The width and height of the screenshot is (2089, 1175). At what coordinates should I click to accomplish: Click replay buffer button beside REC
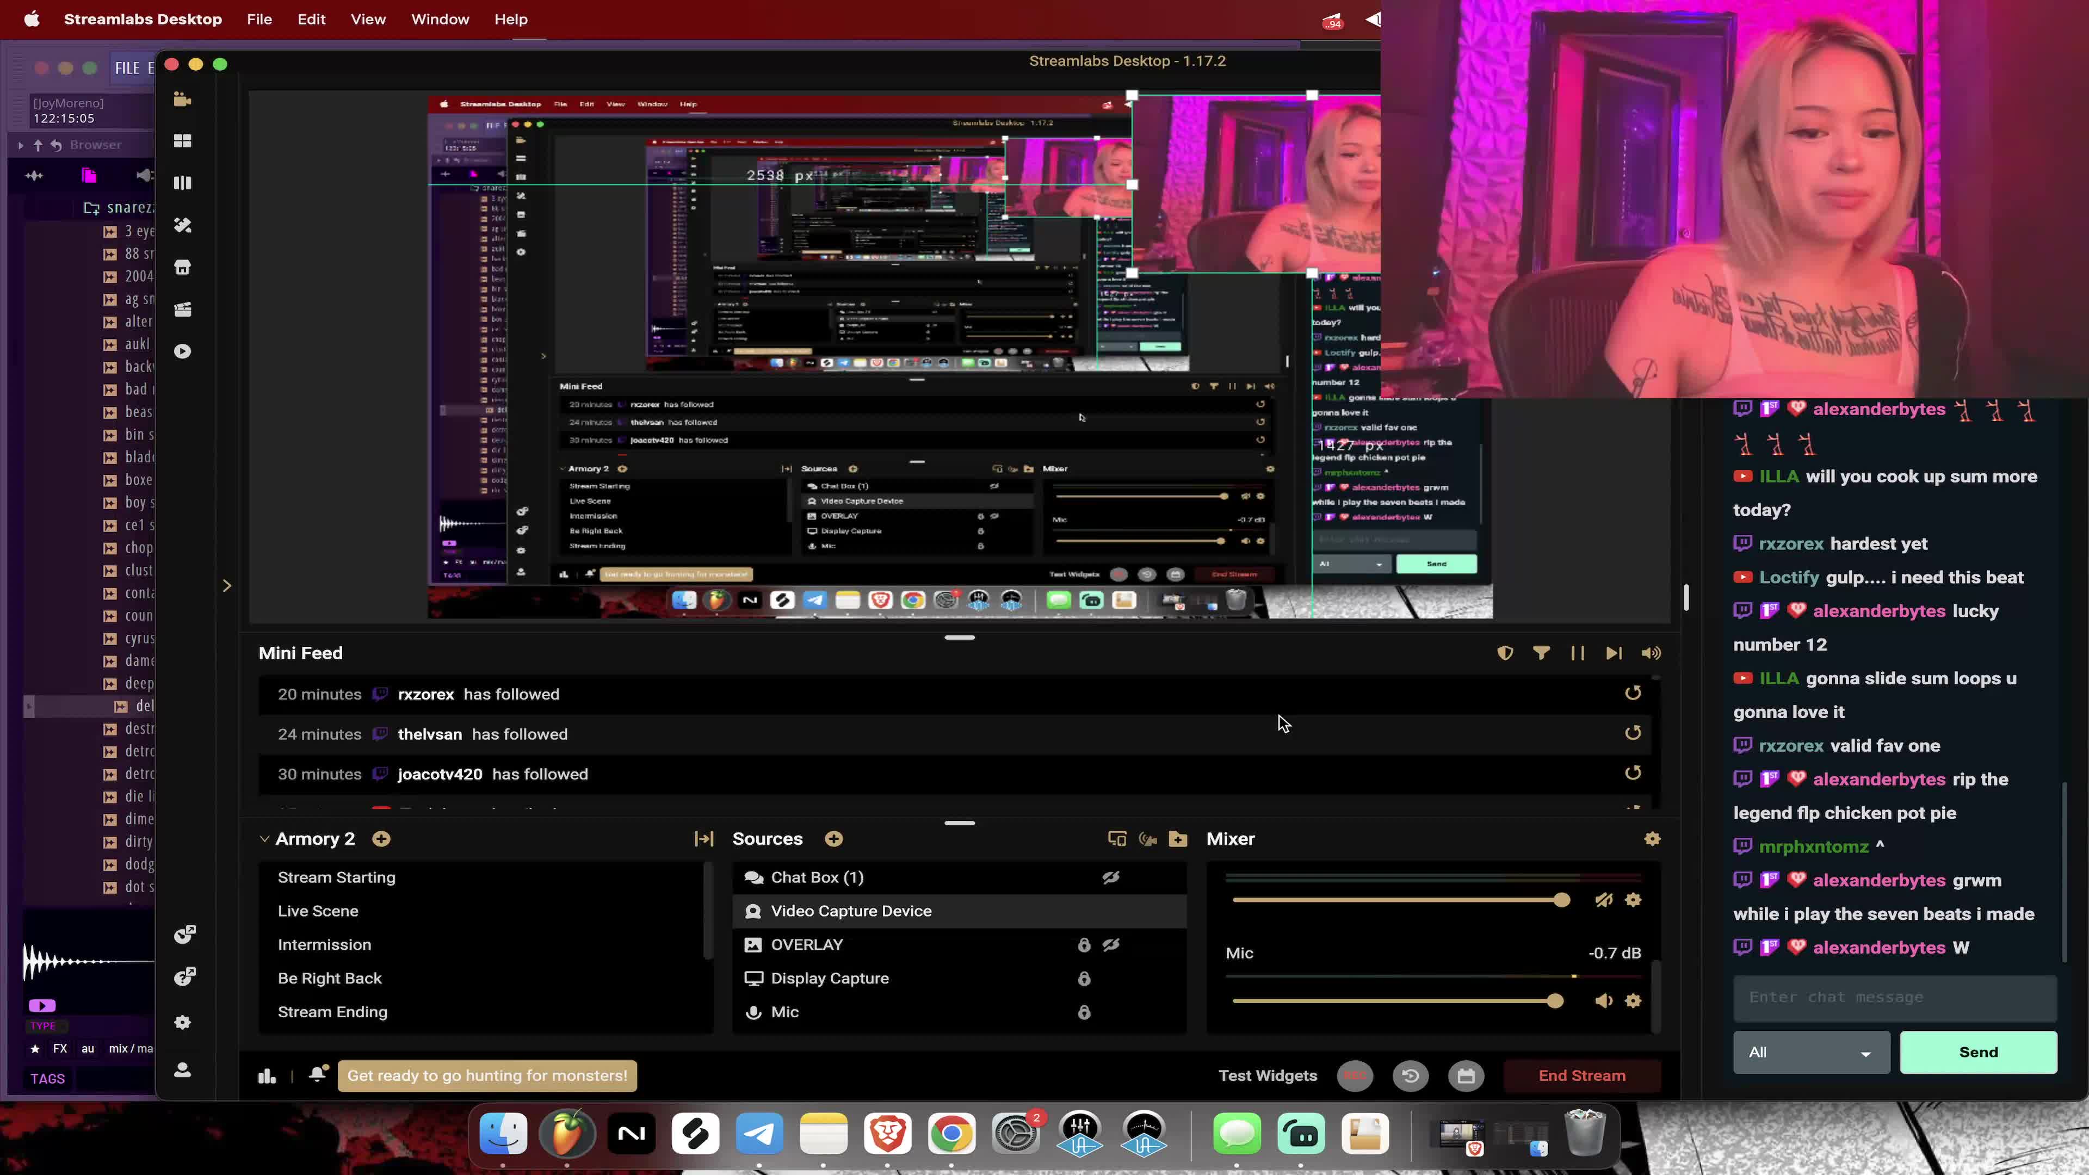point(1410,1076)
